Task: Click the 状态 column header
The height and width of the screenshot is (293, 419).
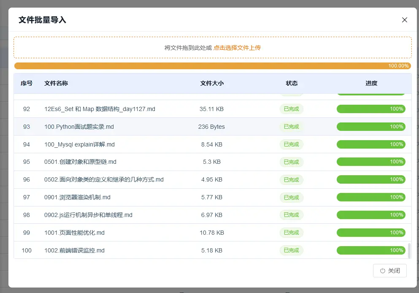Action: tap(292, 83)
